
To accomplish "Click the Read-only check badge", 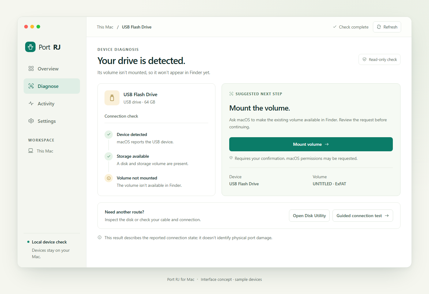I will click(379, 59).
